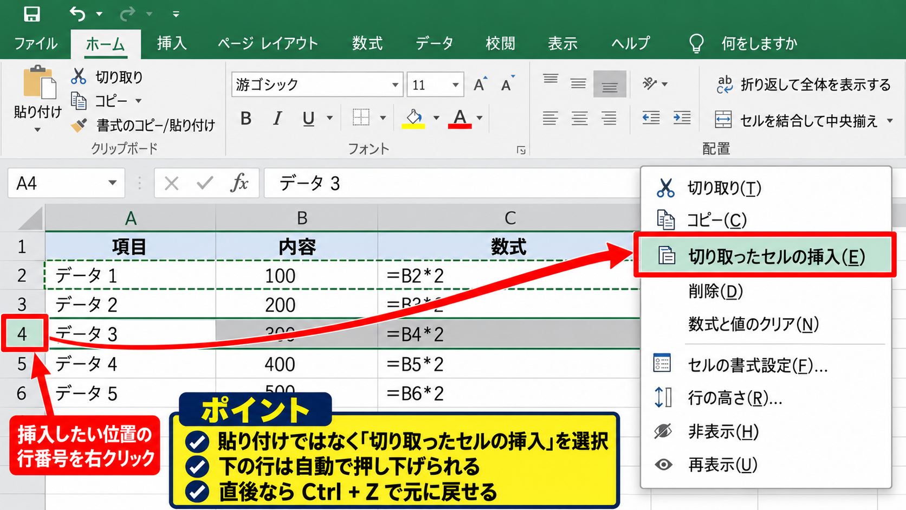This screenshot has height=510, width=906.
Task: Click the Undo arrow icon
Action: (x=77, y=14)
